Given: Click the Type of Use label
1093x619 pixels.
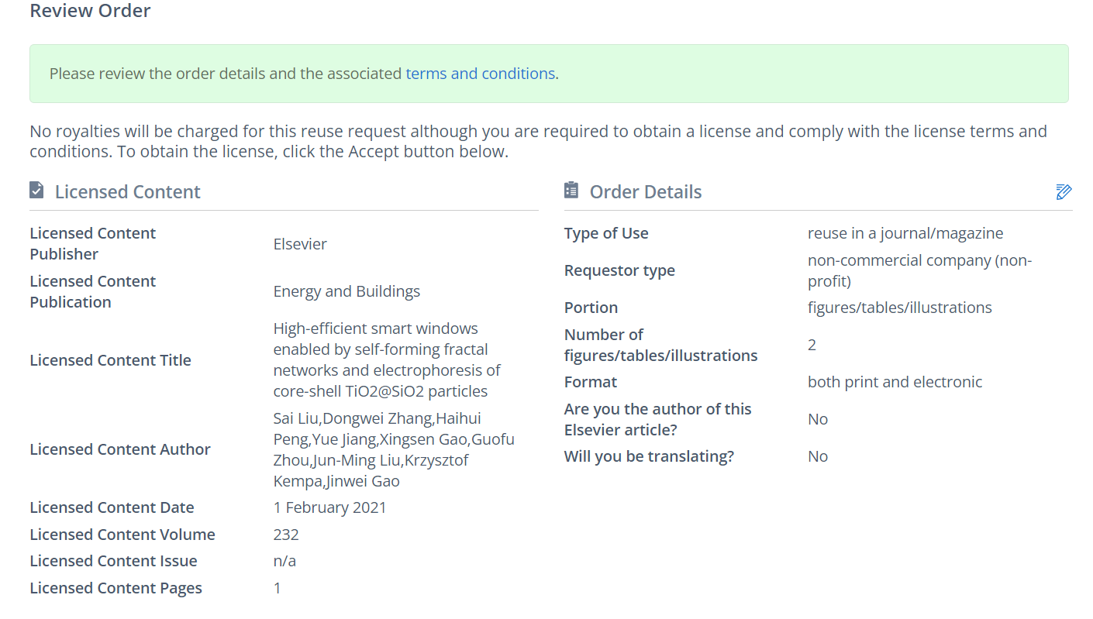Looking at the screenshot, I should tap(606, 233).
